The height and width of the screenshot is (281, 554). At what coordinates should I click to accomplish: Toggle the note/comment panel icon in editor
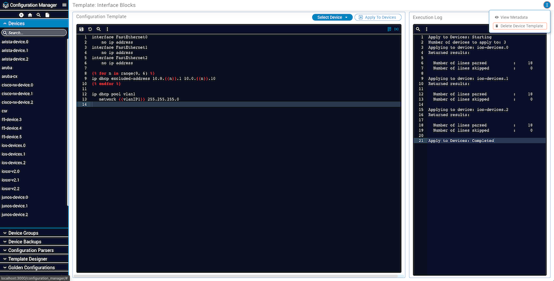click(390, 29)
